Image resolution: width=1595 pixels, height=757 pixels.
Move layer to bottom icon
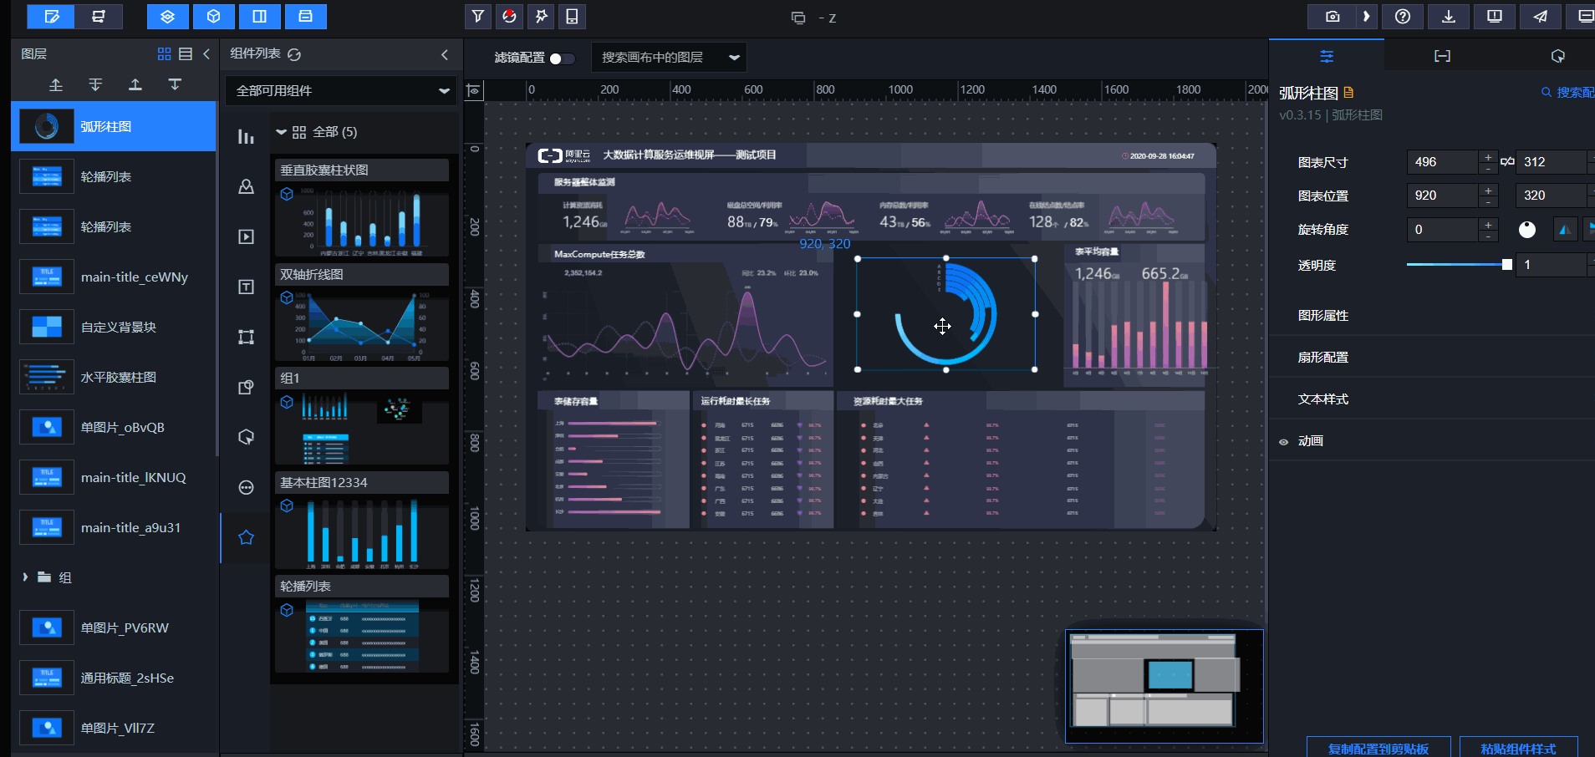click(95, 84)
